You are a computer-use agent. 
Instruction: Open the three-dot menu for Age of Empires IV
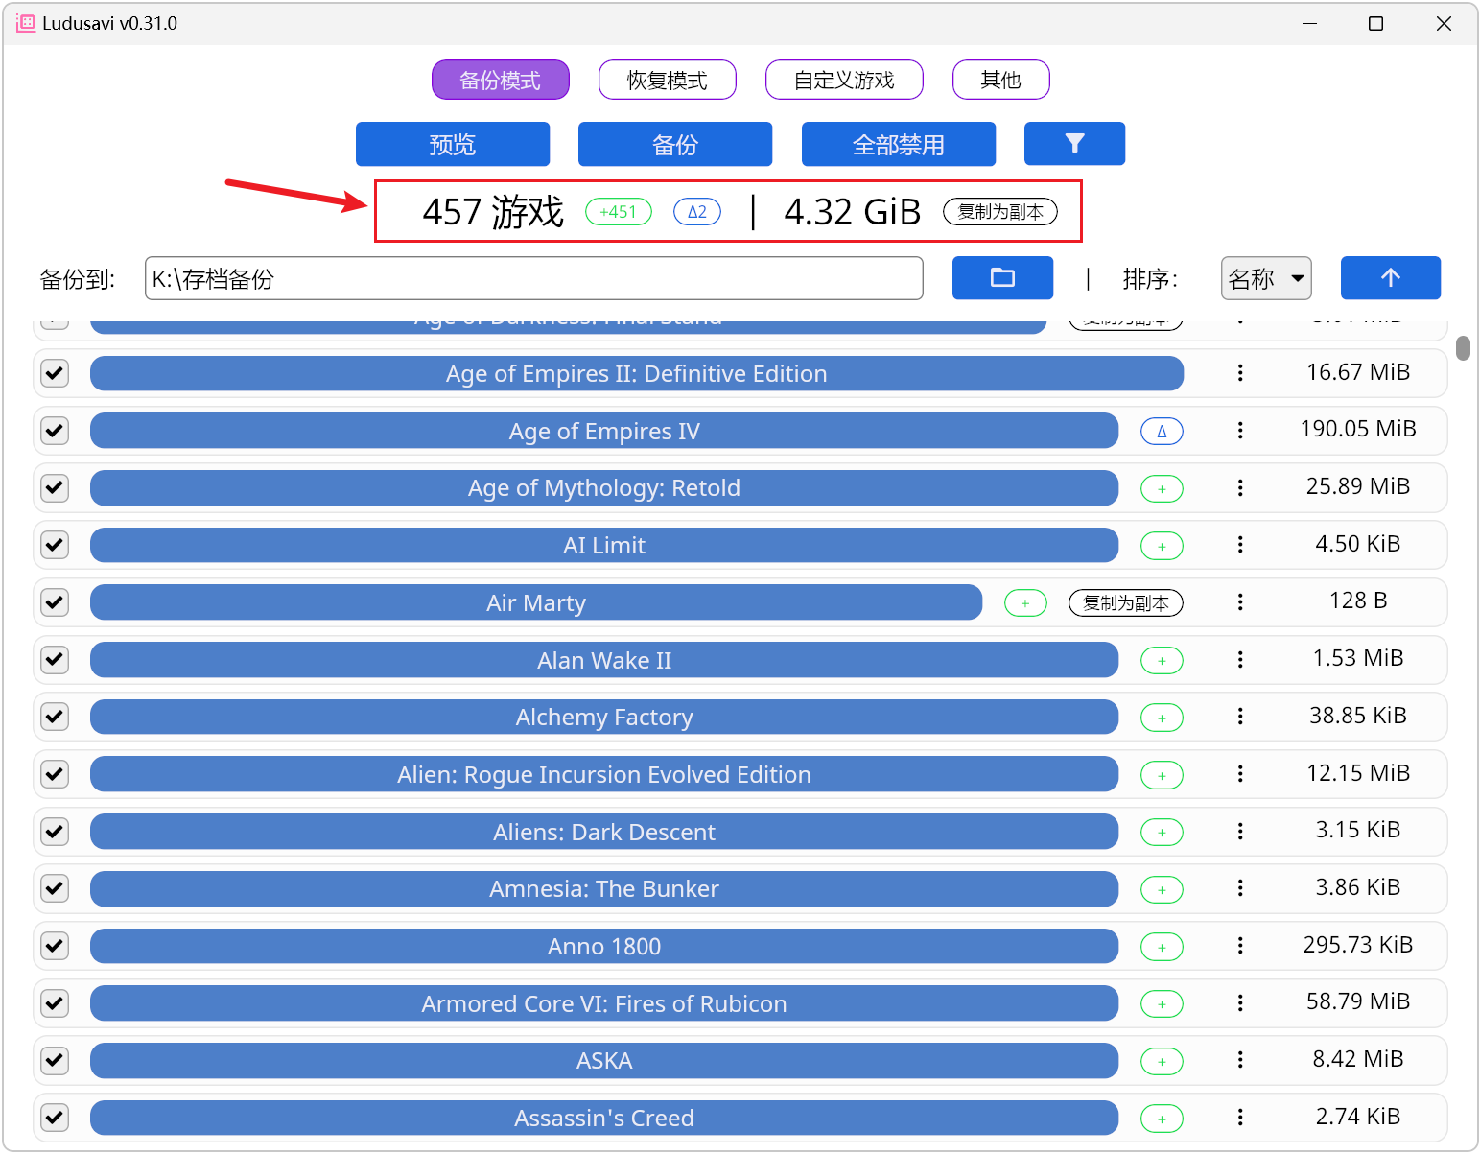pyautogui.click(x=1240, y=431)
